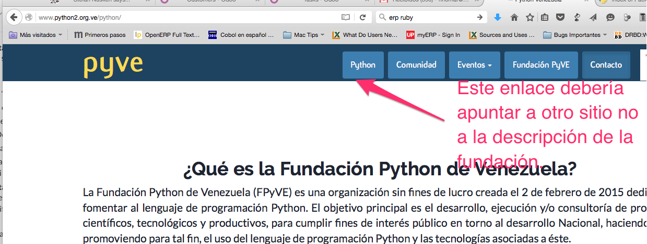Click the red 'UP' myERP favicon
Screen dimensions: 647x244
pos(410,35)
